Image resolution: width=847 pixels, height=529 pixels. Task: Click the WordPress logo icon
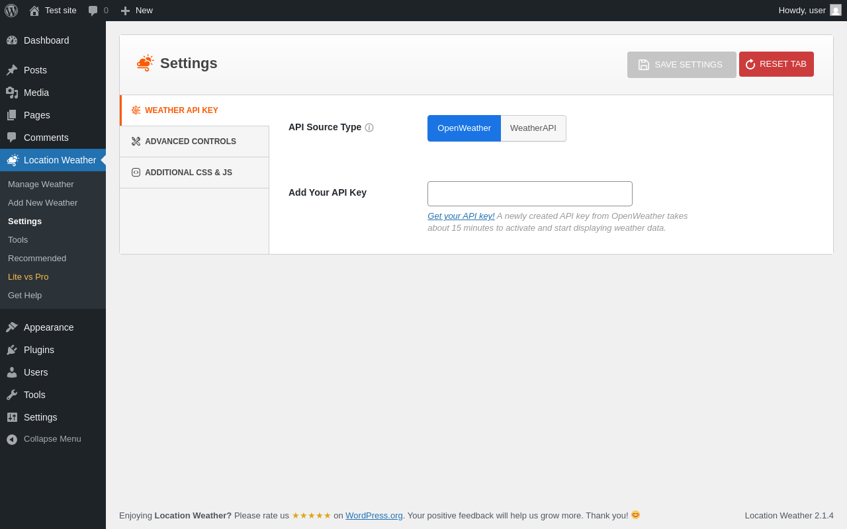point(11,11)
